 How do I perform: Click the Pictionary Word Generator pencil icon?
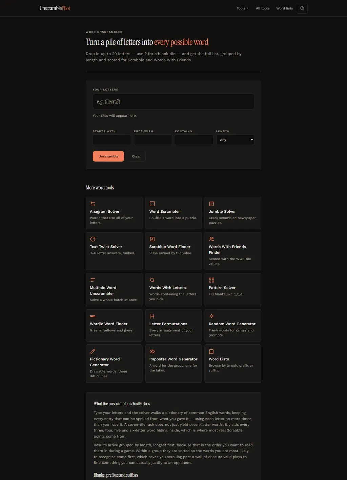pos(93,351)
